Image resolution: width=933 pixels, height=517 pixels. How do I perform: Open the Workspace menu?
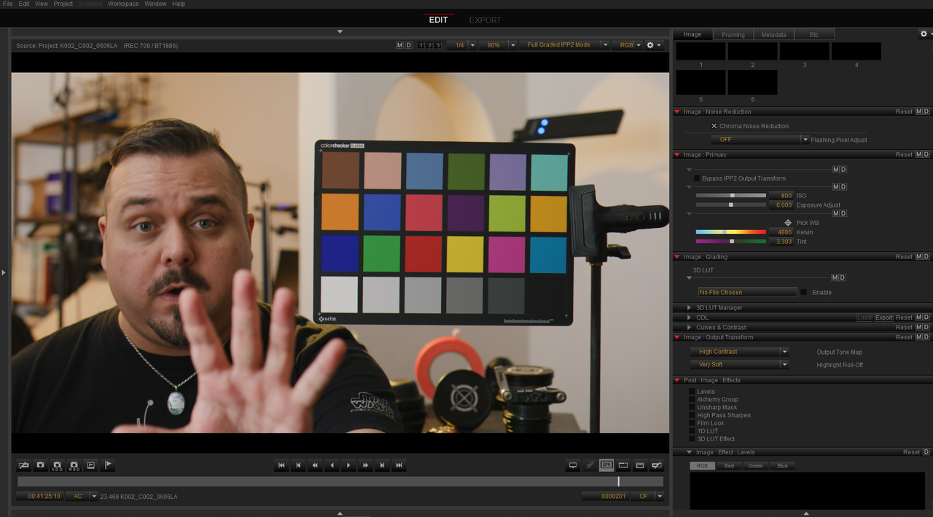click(123, 4)
